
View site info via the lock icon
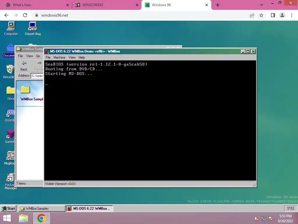37,15
